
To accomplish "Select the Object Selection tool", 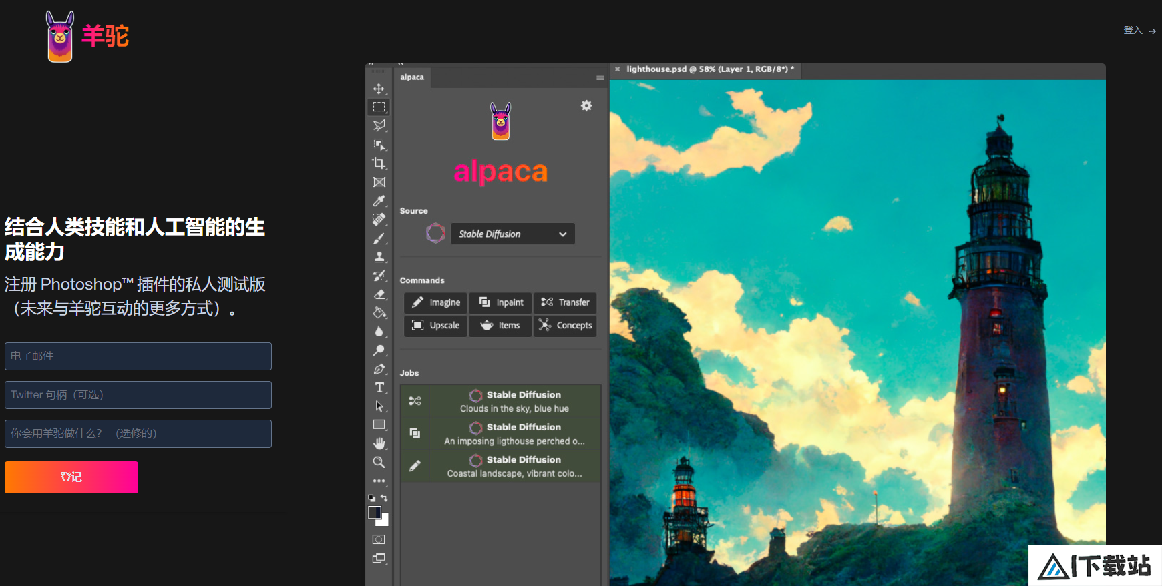I will (x=379, y=144).
